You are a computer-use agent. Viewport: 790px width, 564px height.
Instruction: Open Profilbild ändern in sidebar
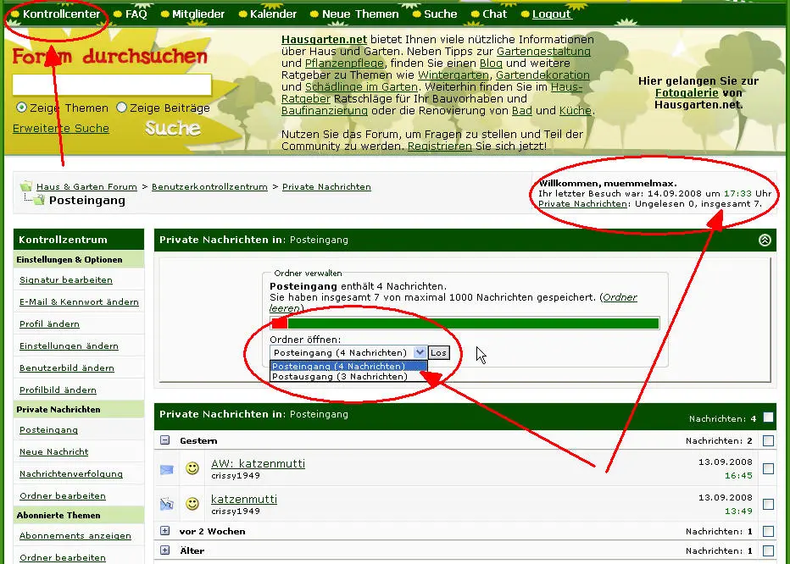coord(58,390)
